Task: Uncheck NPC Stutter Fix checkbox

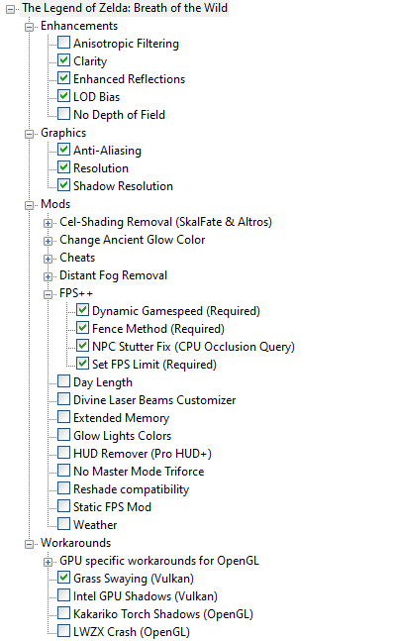Action: (82, 346)
